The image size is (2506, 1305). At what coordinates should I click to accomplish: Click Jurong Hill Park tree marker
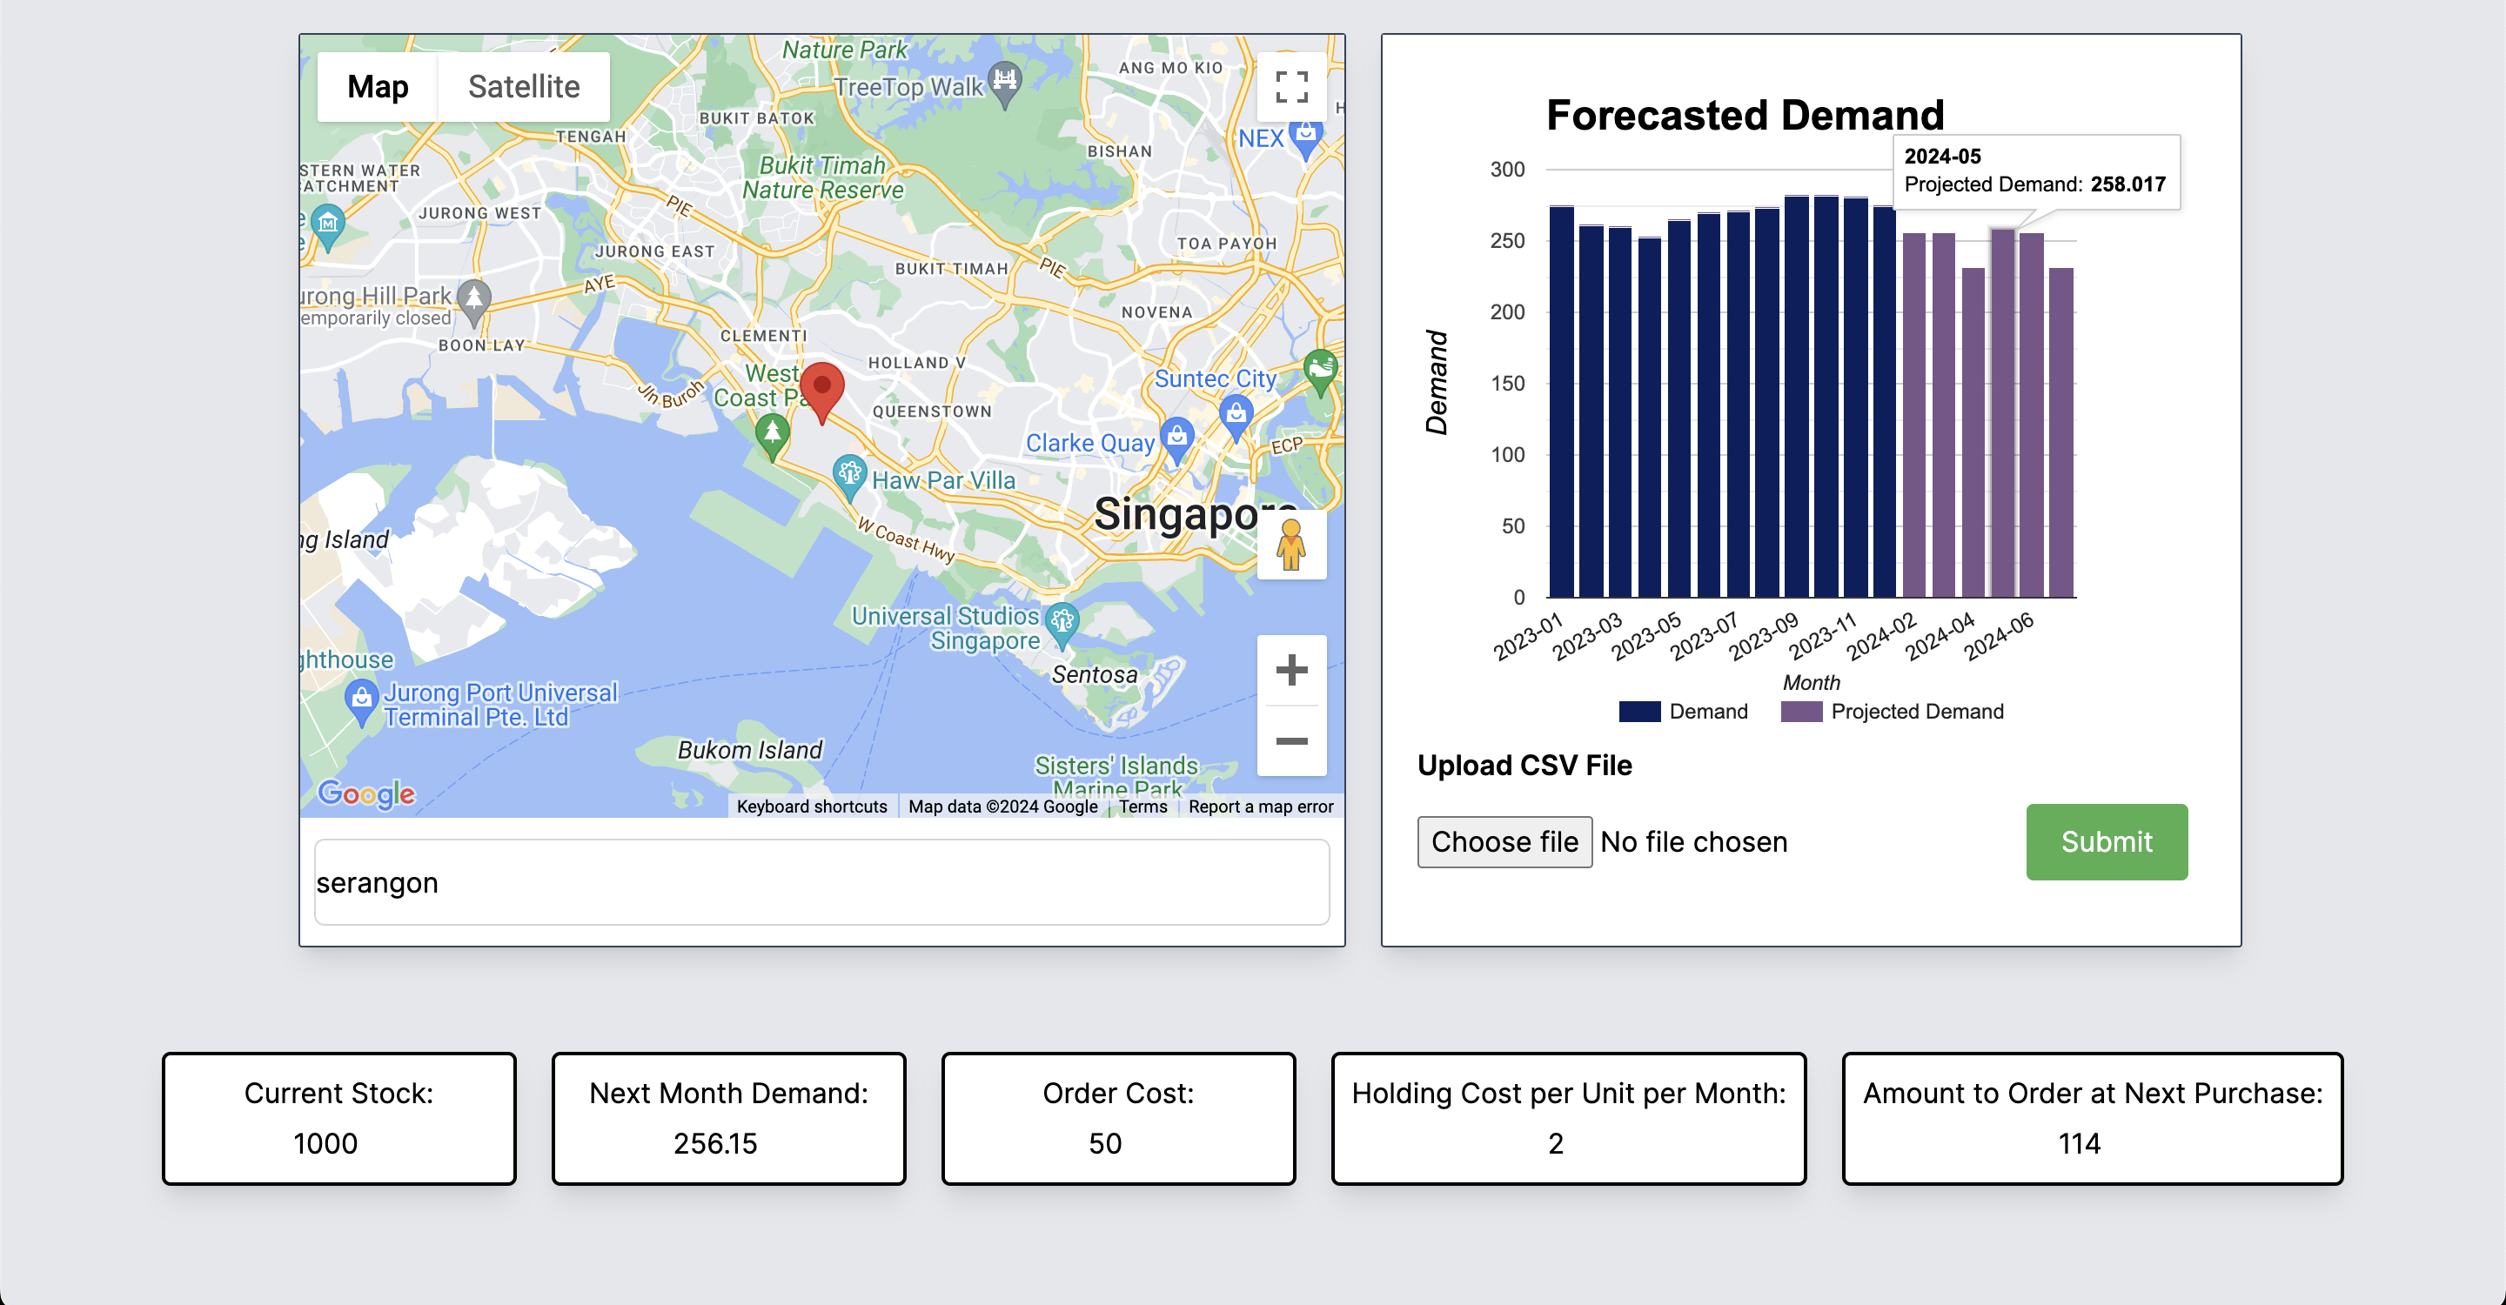tap(473, 297)
